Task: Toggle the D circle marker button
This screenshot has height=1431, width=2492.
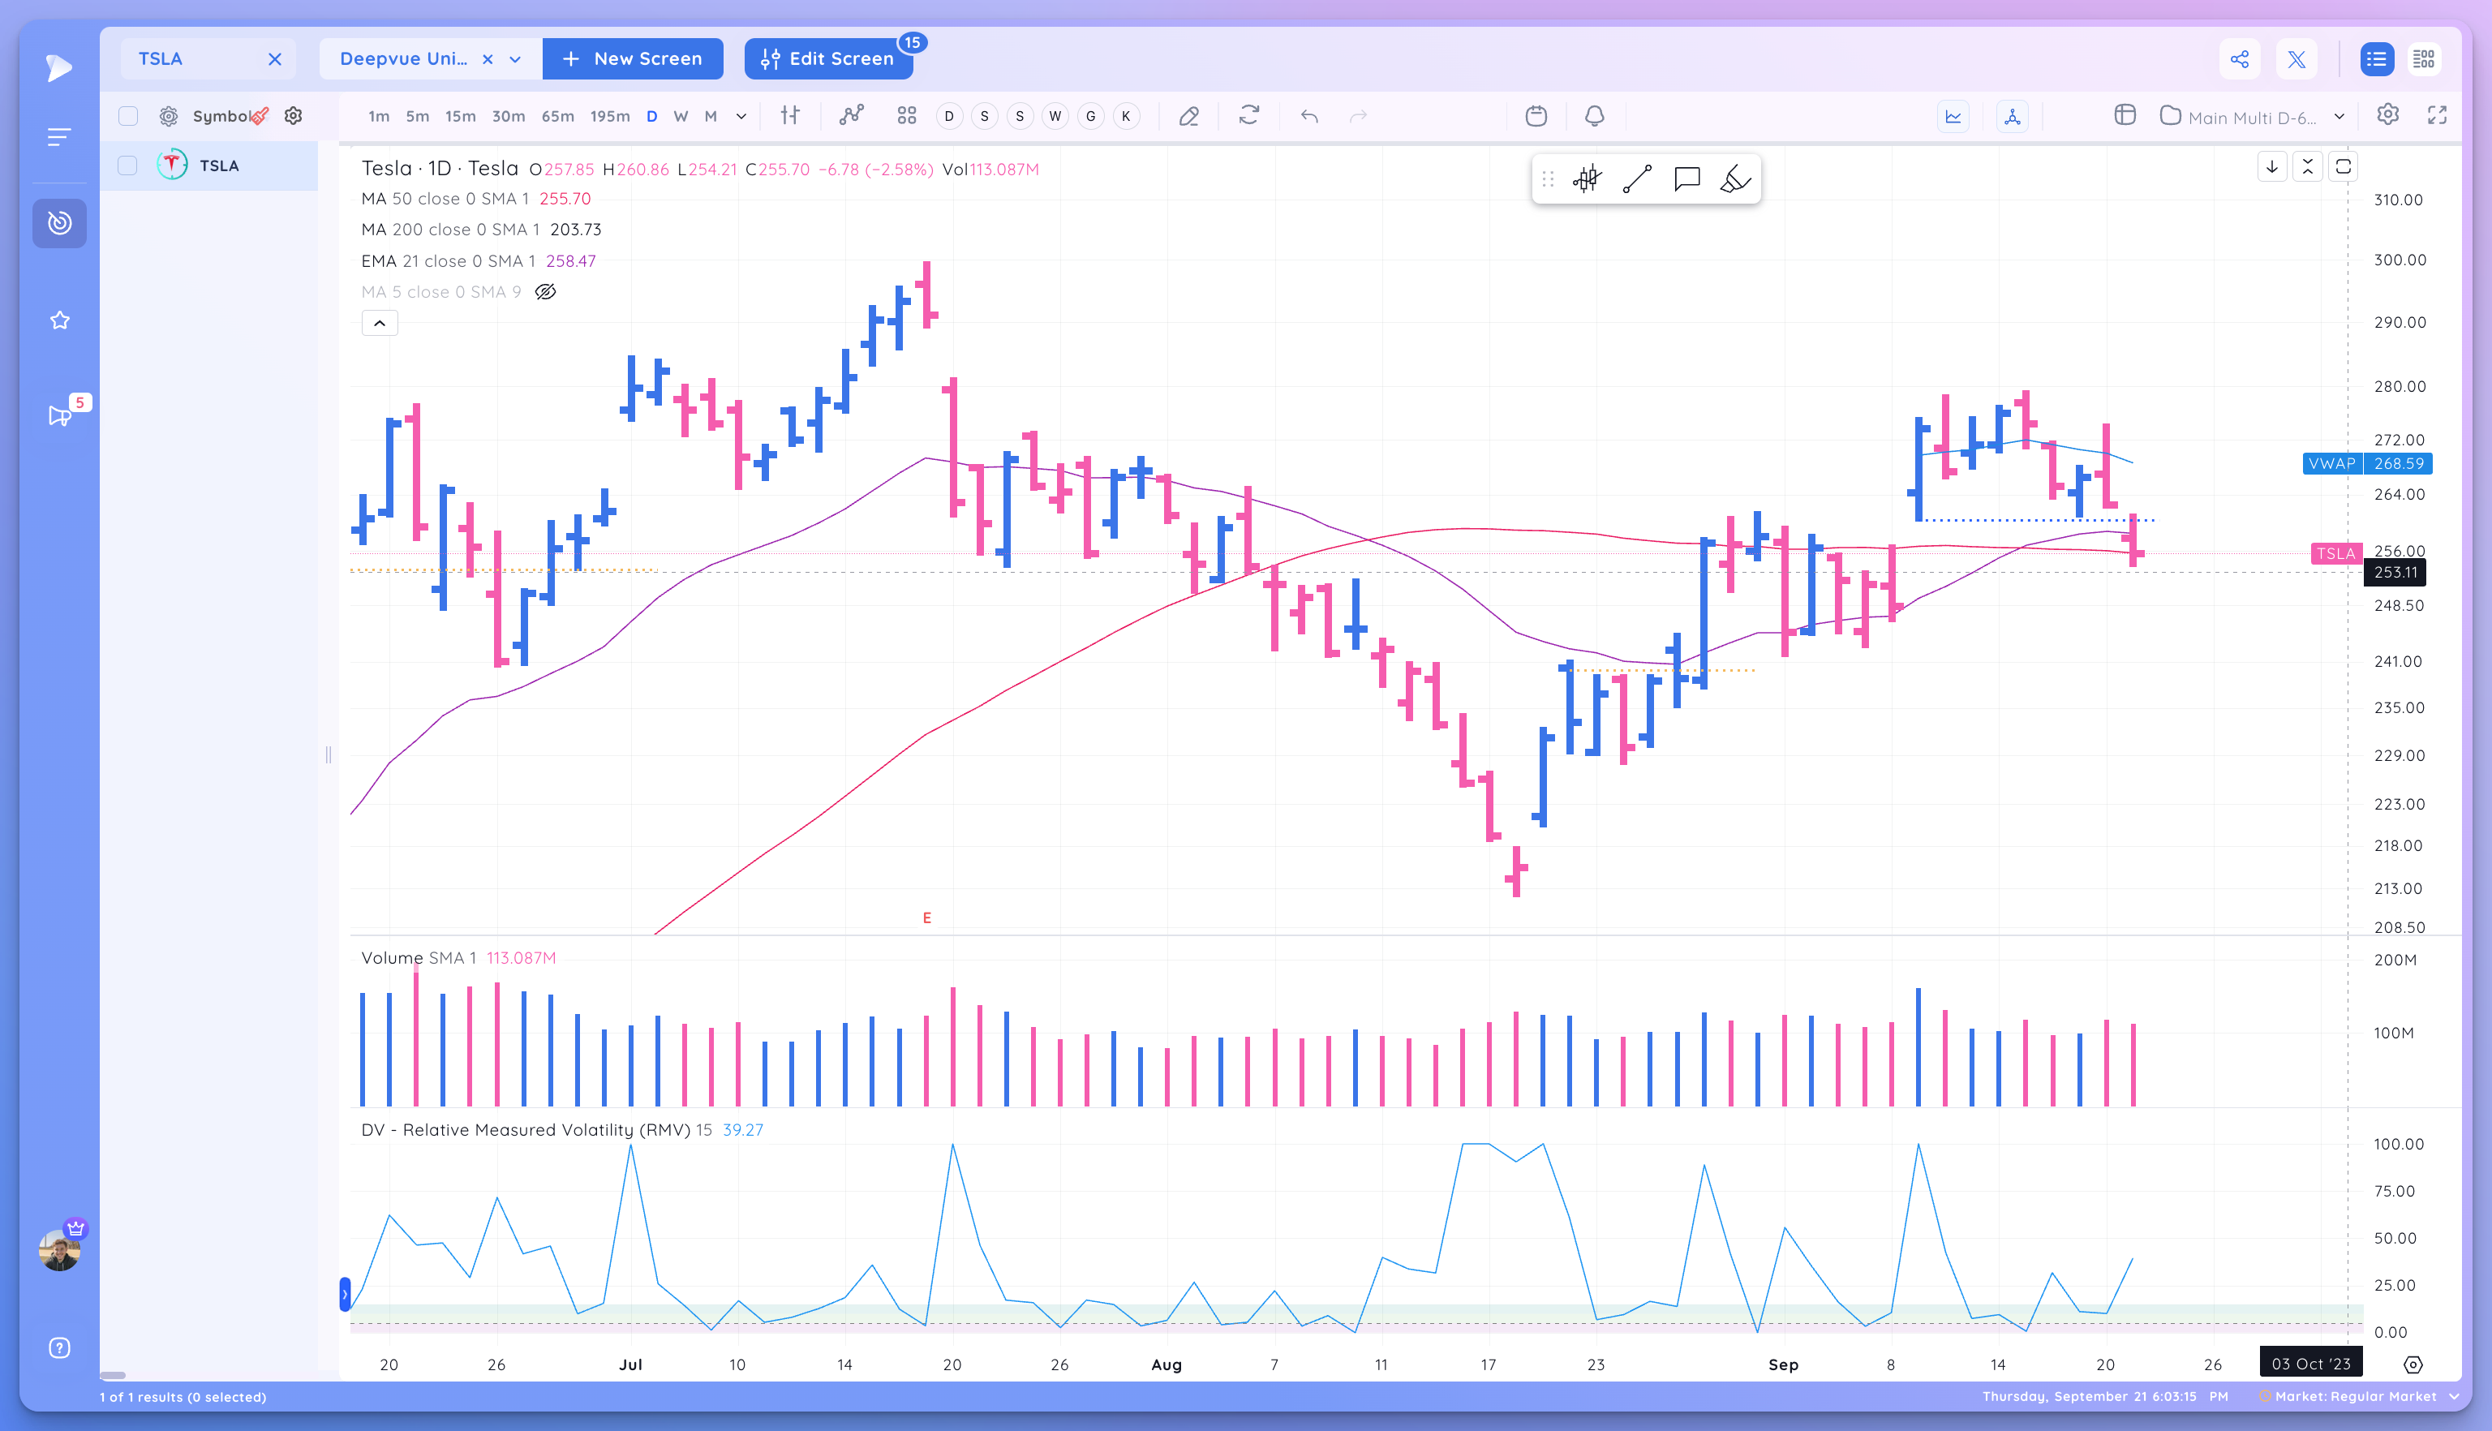Action: tap(948, 116)
